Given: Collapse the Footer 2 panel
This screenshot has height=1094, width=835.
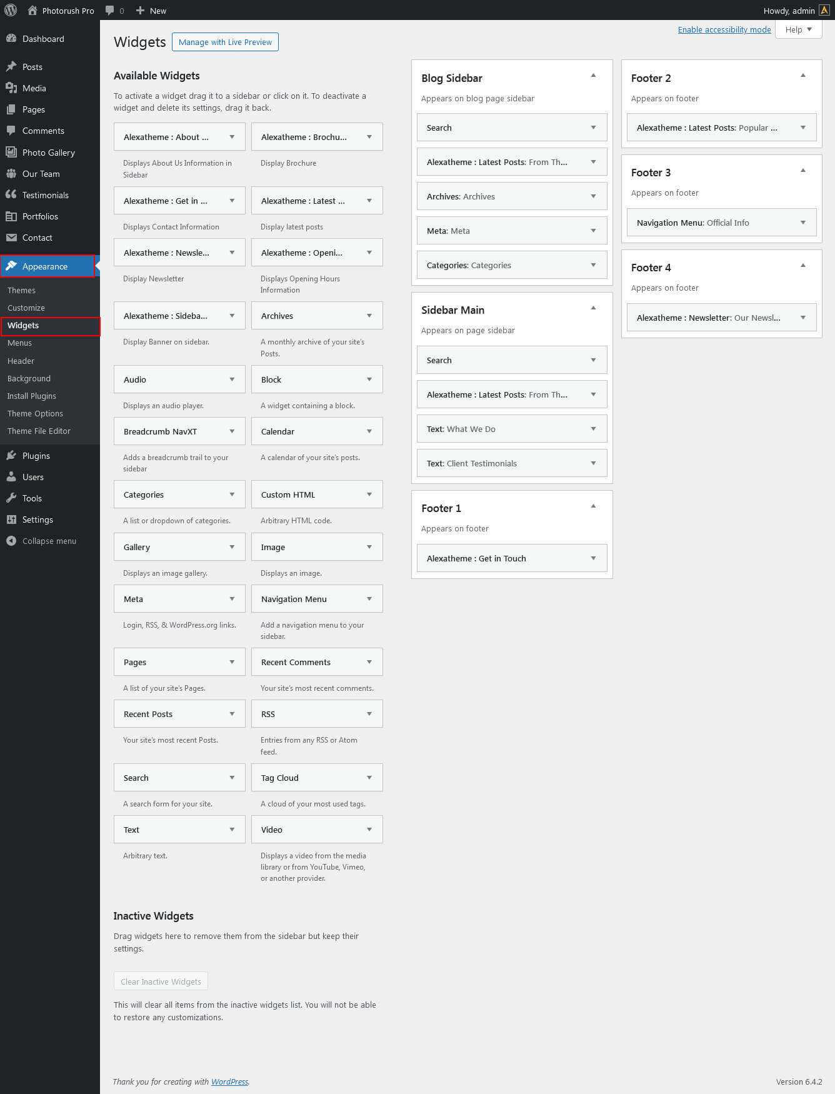Looking at the screenshot, I should point(803,75).
